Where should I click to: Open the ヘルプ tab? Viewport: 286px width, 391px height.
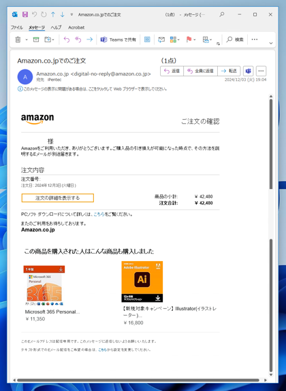[56, 27]
